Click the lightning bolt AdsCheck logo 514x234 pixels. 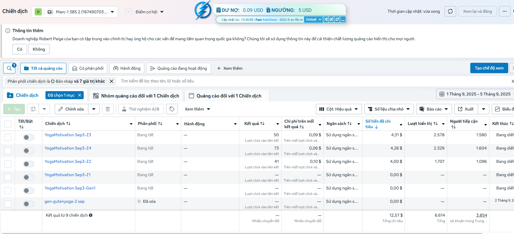[x=203, y=10]
